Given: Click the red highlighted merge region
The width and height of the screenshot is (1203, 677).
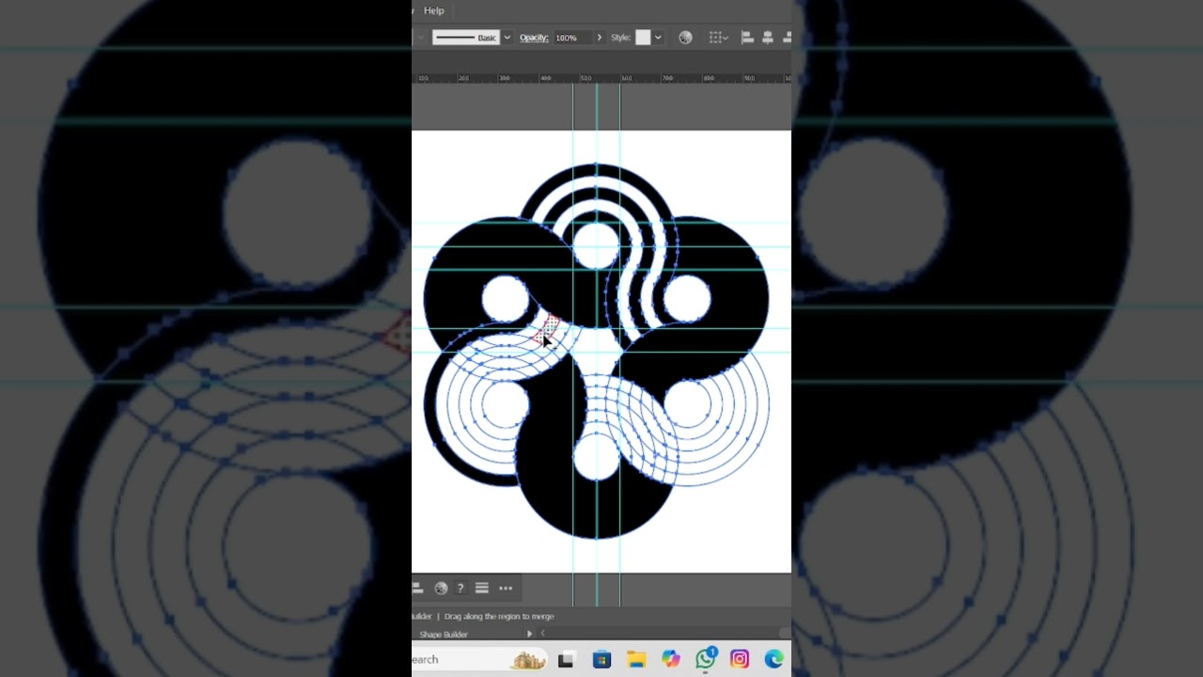Looking at the screenshot, I should click(549, 328).
